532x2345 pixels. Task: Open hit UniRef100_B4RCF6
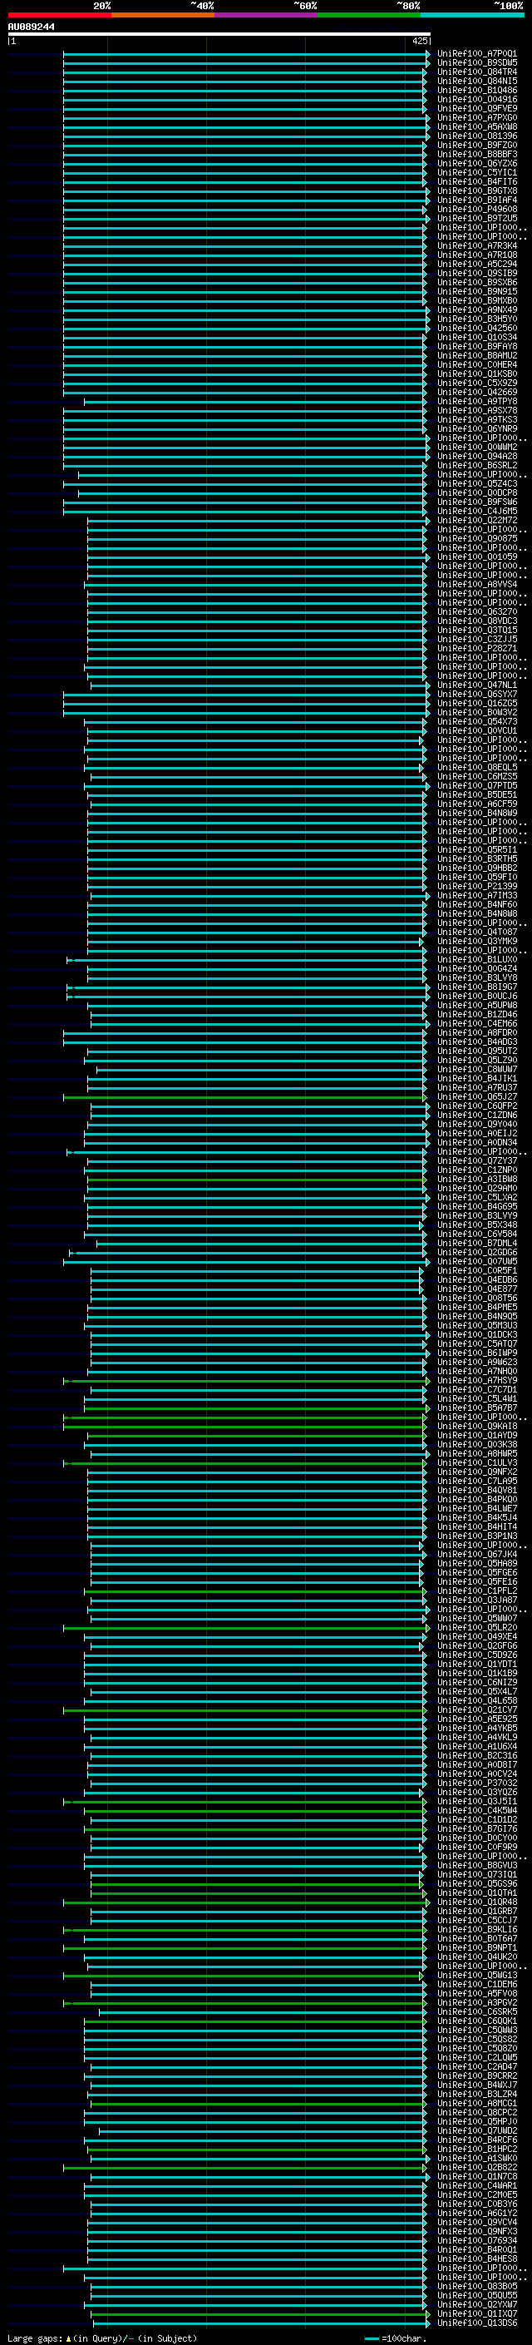476,2140
